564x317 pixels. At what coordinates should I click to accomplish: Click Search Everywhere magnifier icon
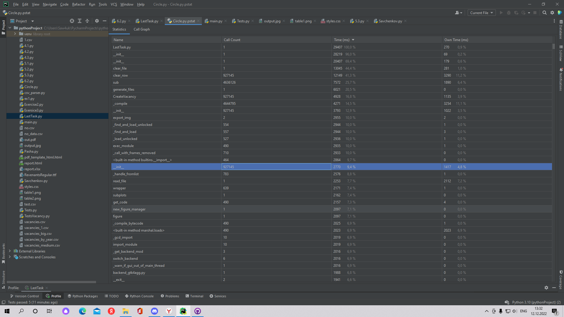[544, 13]
